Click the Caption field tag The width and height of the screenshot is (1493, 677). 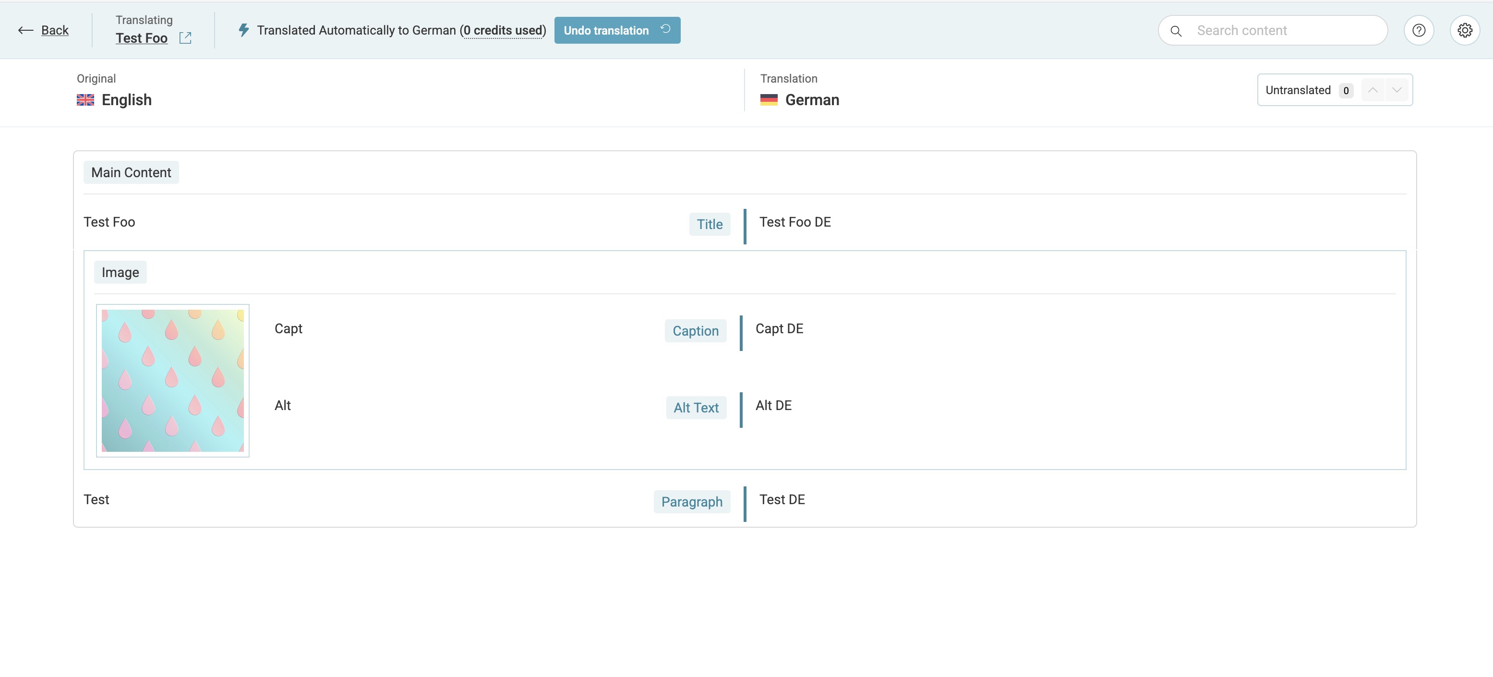coord(696,331)
